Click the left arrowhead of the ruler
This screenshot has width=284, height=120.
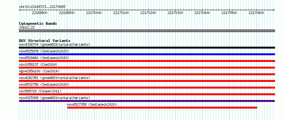20,10
